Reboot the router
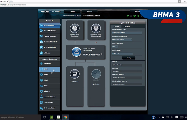 pyautogui.click(x=90, y=11)
